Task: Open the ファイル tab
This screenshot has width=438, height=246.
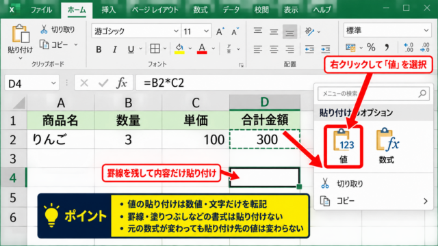Action: click(41, 10)
